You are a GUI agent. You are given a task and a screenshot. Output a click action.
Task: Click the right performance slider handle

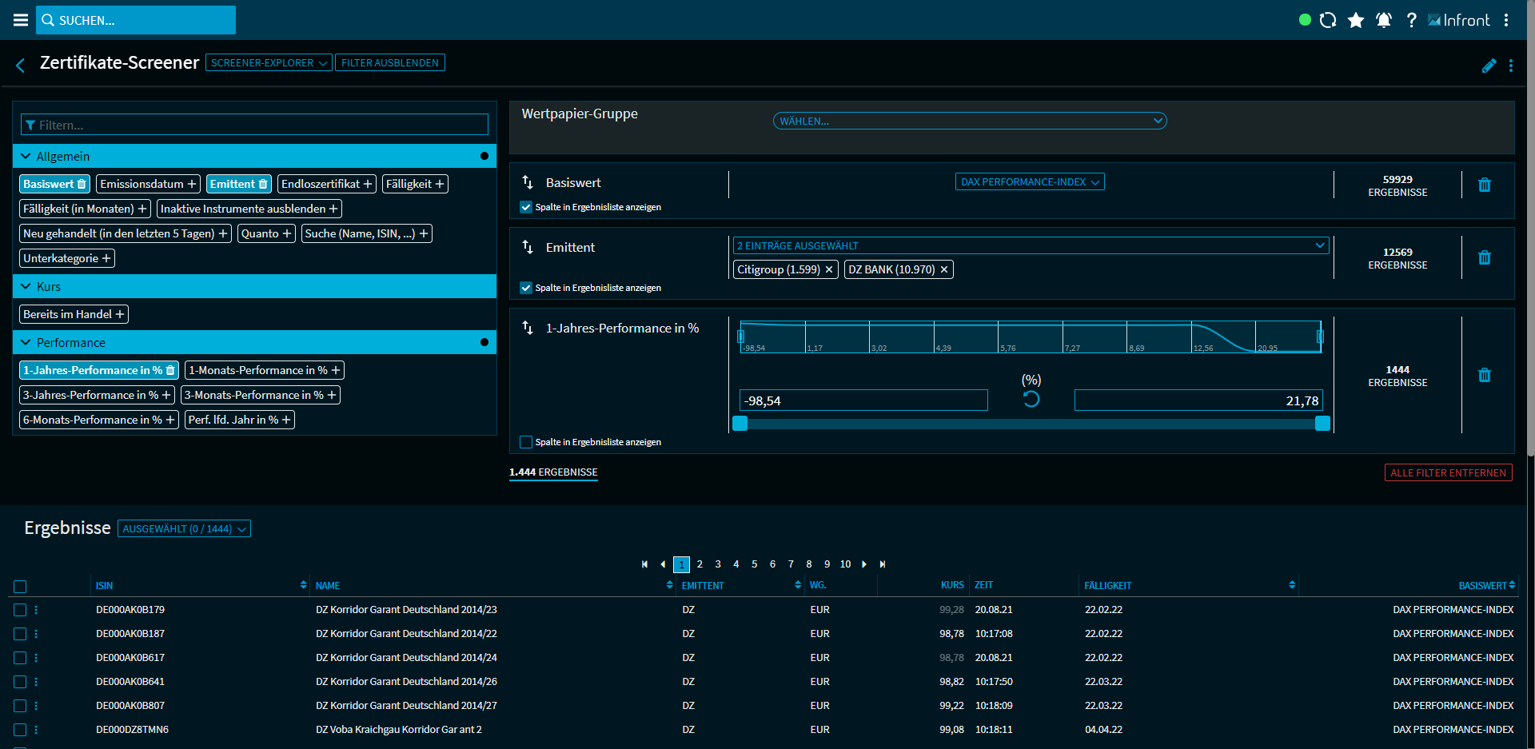[1322, 424]
